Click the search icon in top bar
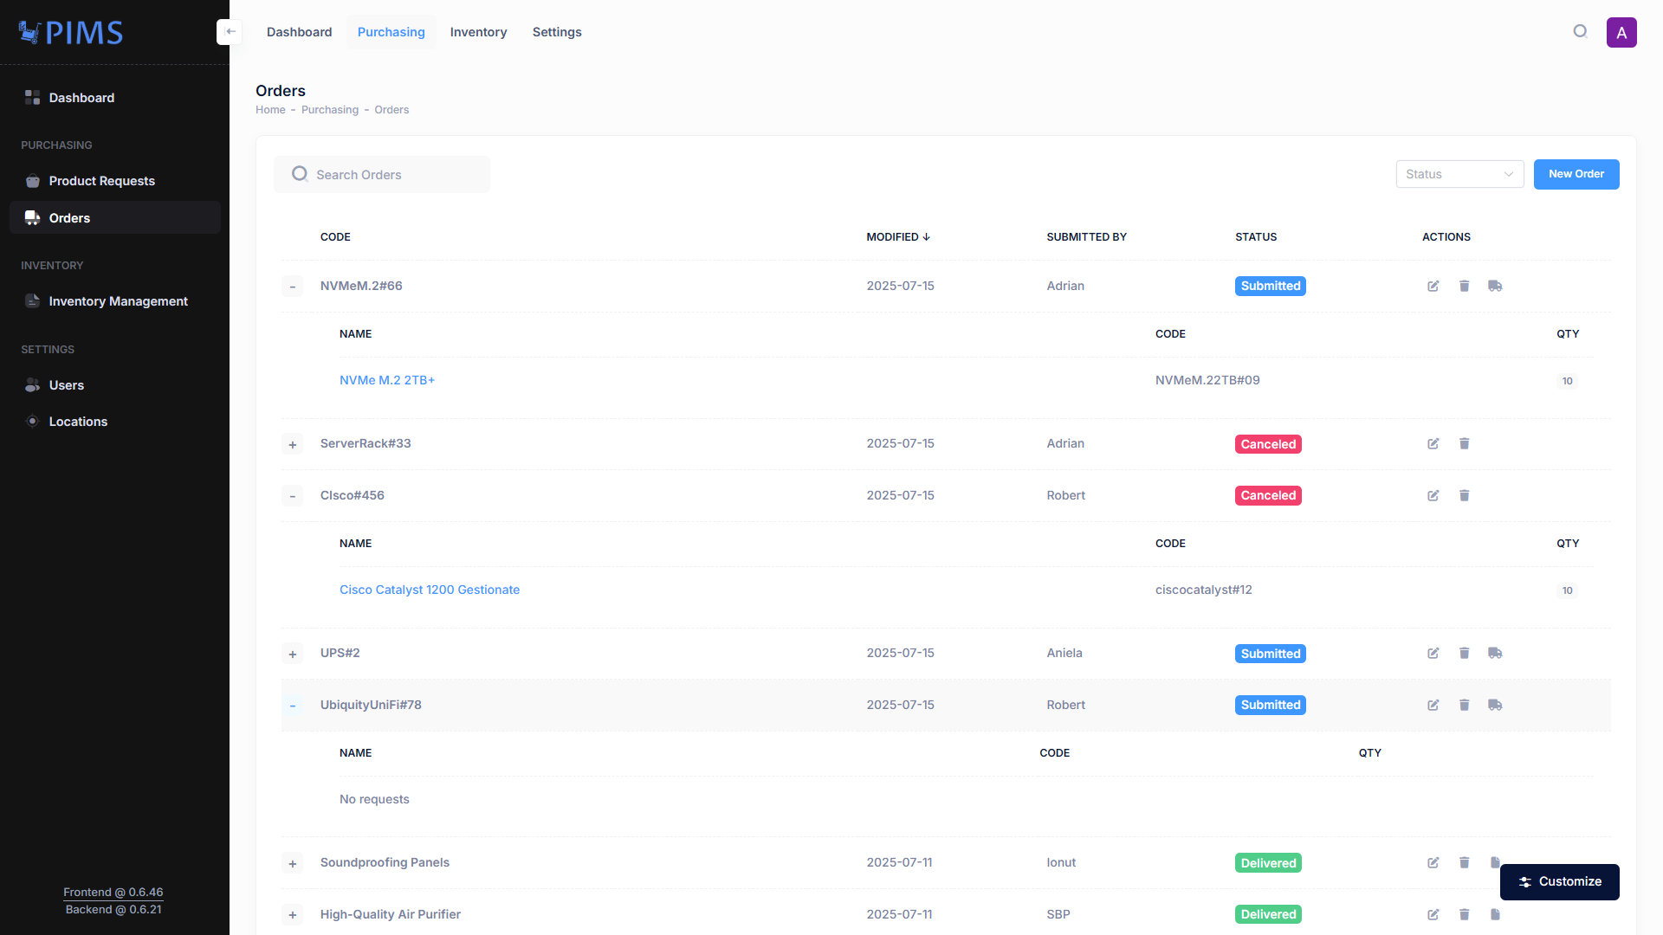This screenshot has width=1663, height=935. click(1580, 32)
